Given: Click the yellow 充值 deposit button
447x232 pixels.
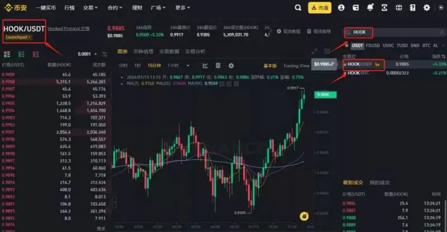Looking at the screenshot, I should [x=320, y=8].
